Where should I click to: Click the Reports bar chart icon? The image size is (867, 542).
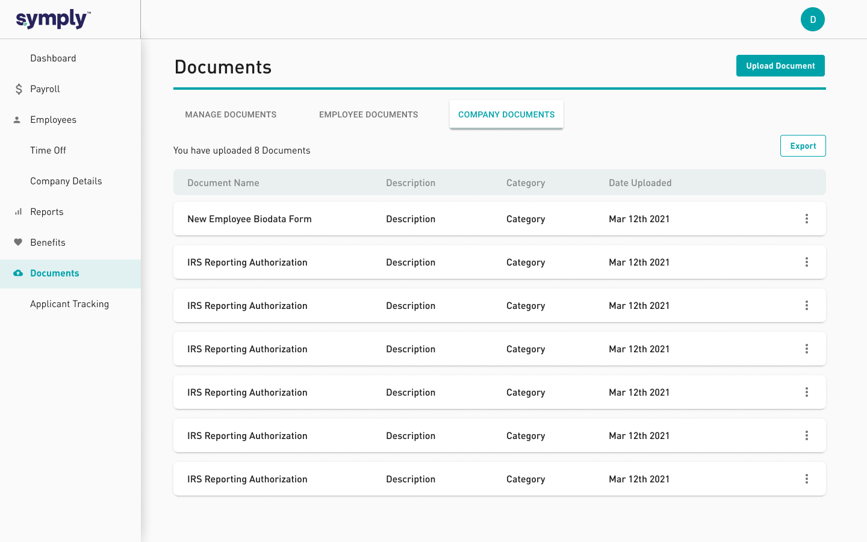[18, 212]
